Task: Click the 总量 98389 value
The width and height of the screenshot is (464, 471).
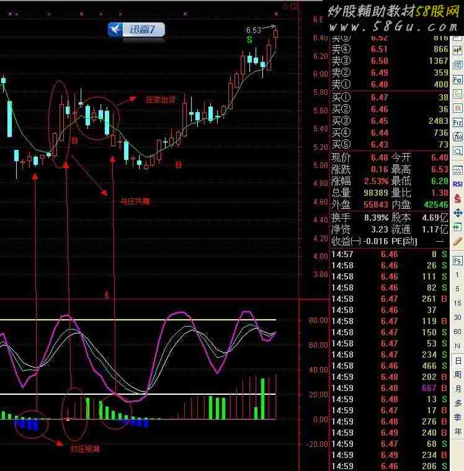Action: pyautogui.click(x=375, y=193)
